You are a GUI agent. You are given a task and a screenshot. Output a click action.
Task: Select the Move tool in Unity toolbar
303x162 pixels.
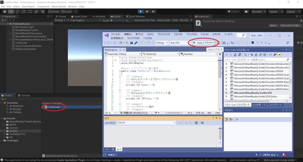(11, 12)
